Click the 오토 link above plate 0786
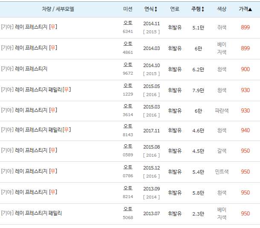Viewport: 260px width, 228px height. 128,167
